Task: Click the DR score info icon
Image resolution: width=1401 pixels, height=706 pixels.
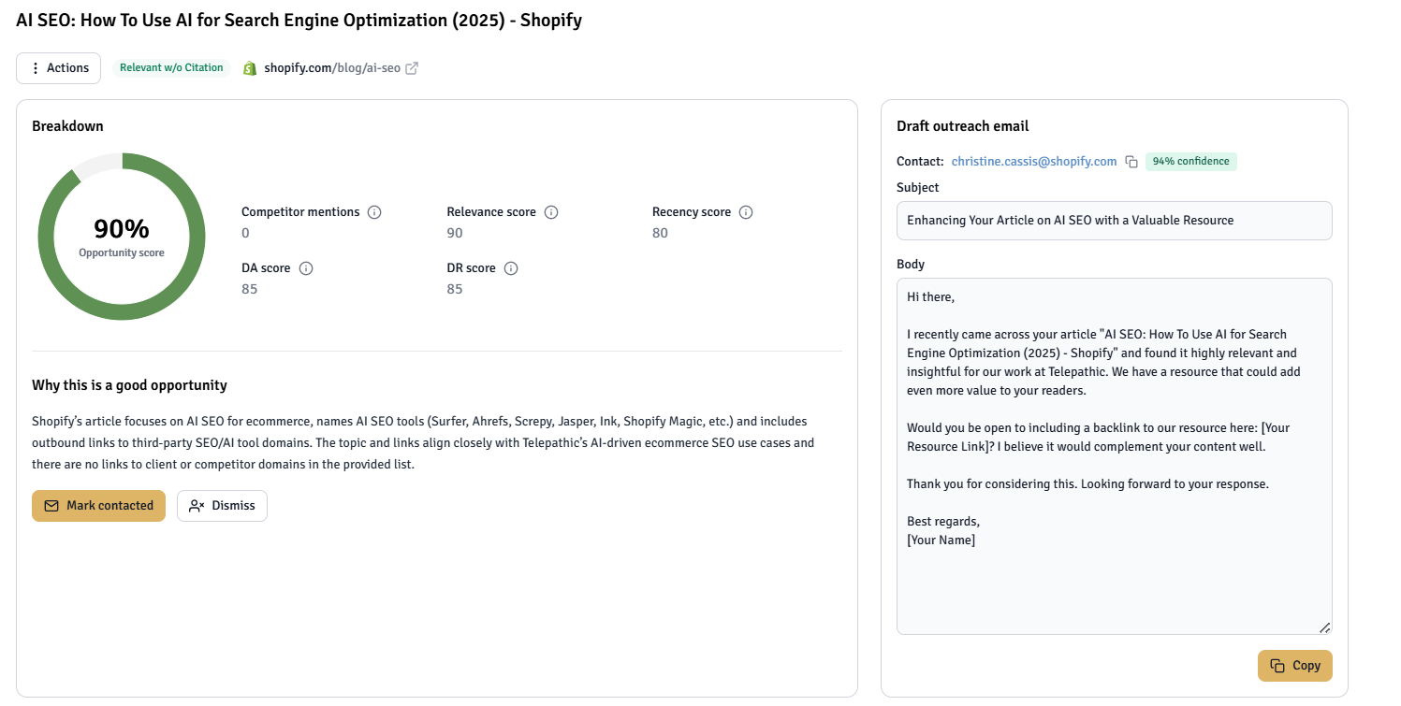Action: click(511, 268)
